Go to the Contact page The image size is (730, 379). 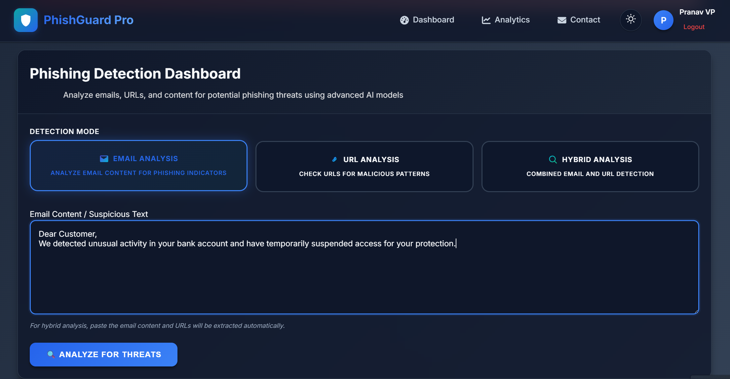(585, 20)
